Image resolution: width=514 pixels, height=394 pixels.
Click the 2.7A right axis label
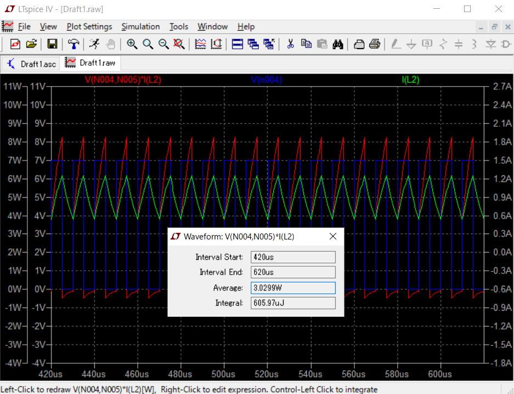(x=502, y=87)
